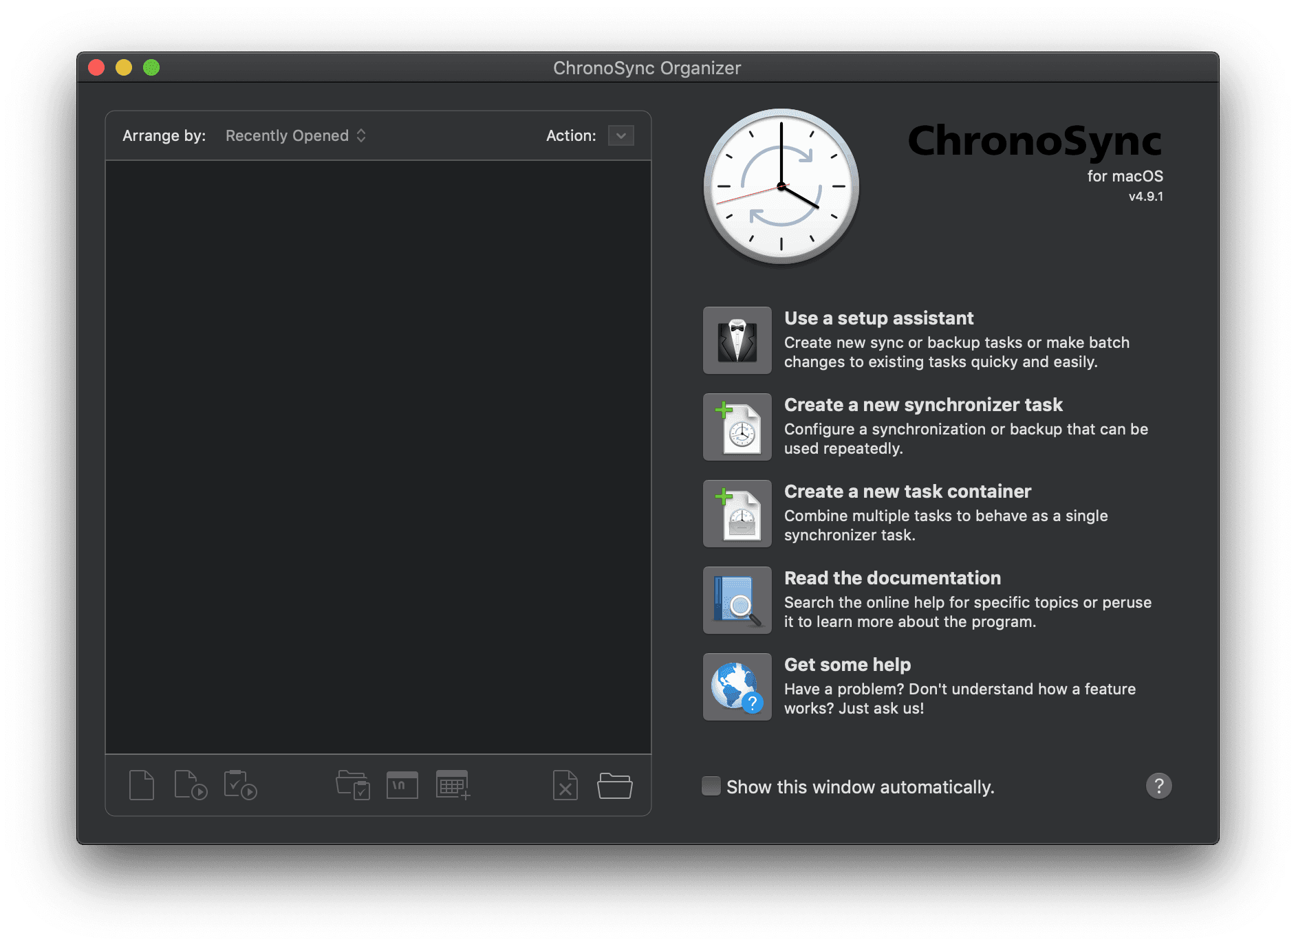Click the Get some help globe icon
The image size is (1296, 946).
point(737,687)
